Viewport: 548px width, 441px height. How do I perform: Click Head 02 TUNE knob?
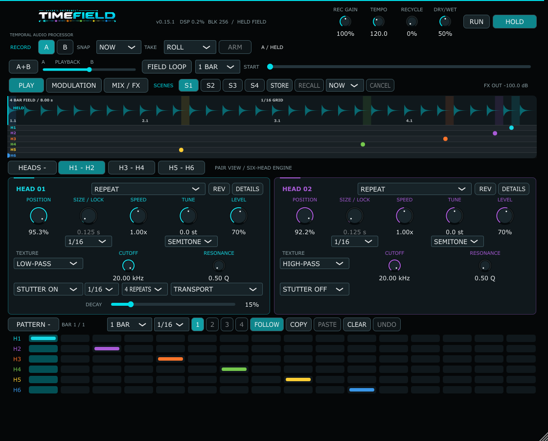pos(455,216)
